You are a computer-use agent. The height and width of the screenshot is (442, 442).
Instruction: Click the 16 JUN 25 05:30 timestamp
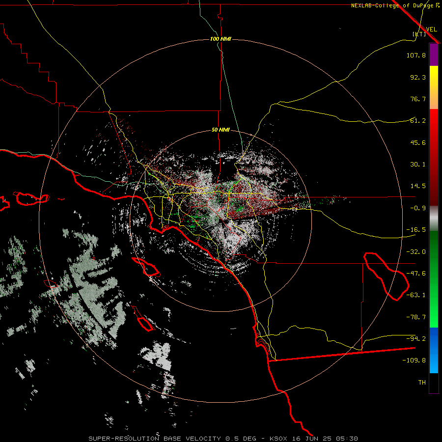click(326, 439)
